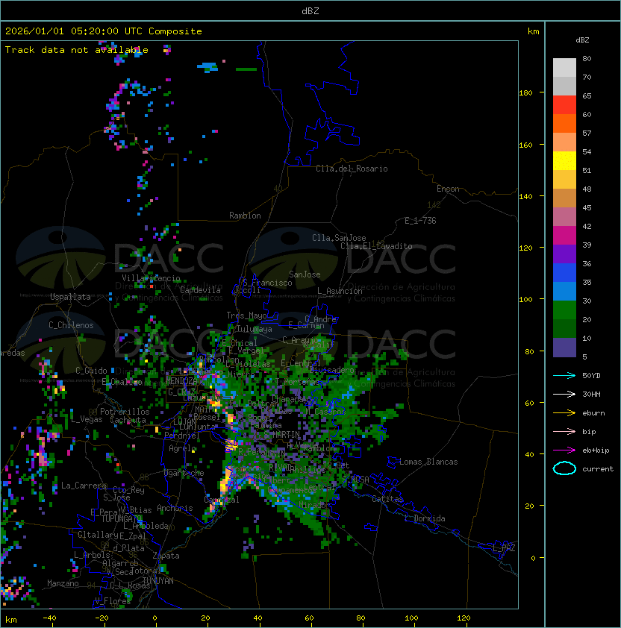Click the 'Clla.El_Cavadito' map label
The width and height of the screenshot is (621, 628).
coord(376,246)
